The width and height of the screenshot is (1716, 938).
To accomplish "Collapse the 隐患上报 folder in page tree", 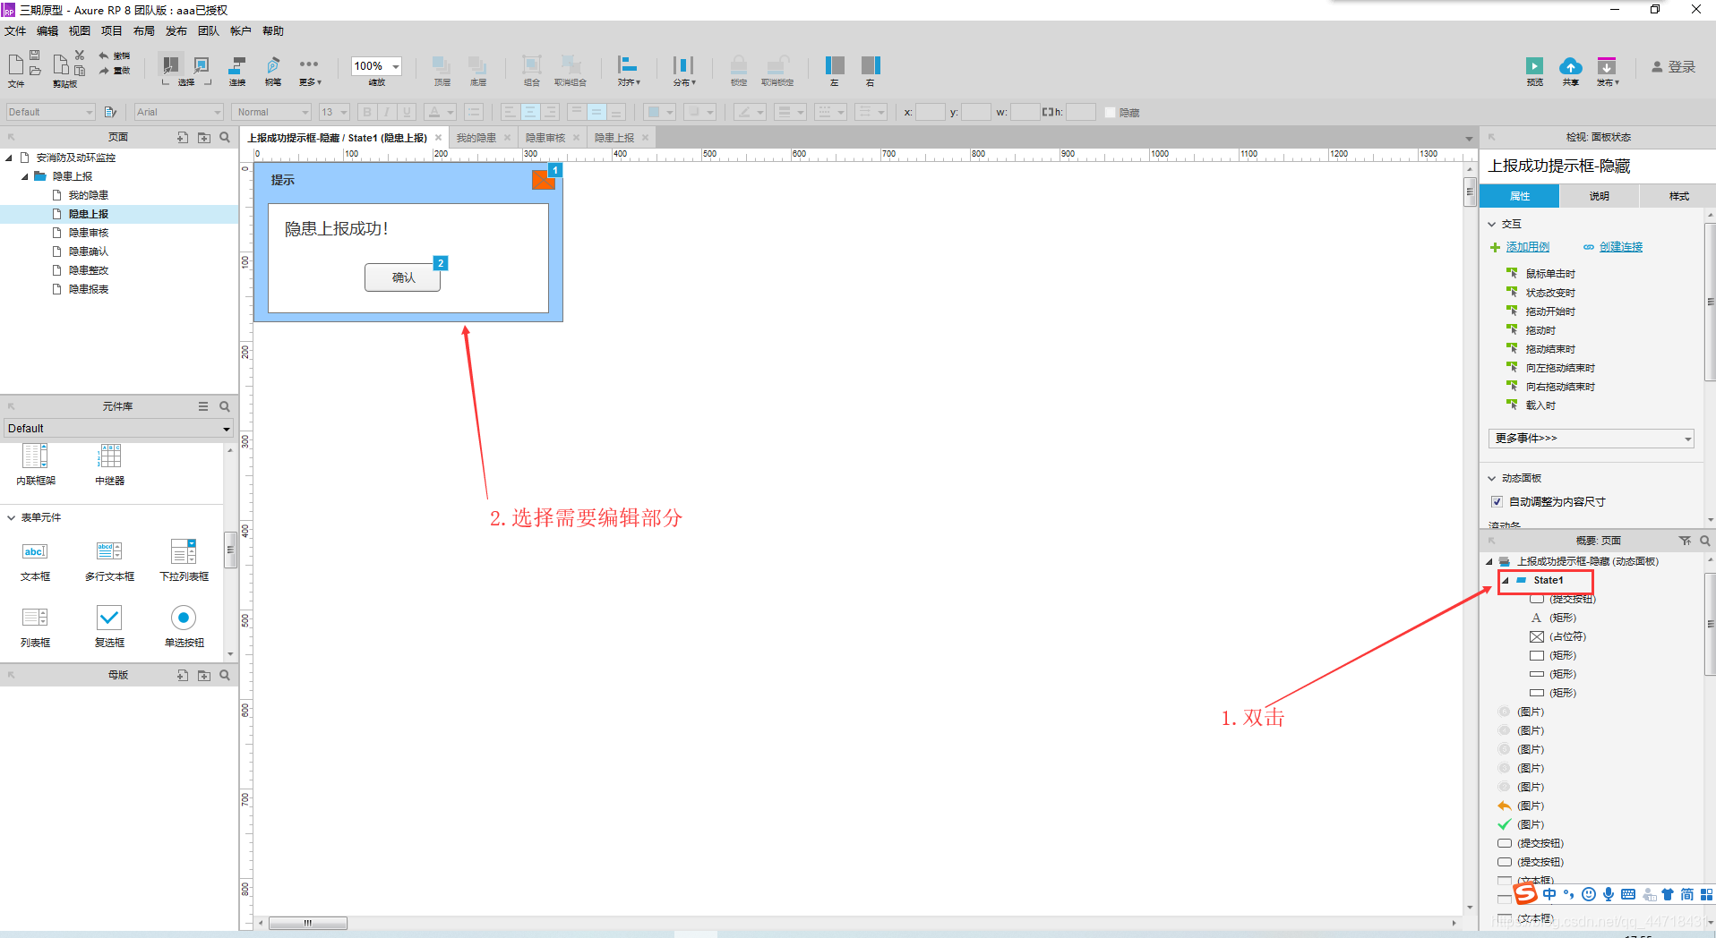I will 25,176.
